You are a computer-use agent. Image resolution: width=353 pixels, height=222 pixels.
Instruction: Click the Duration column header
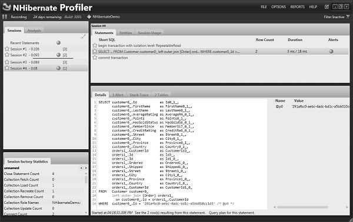[x=295, y=39]
